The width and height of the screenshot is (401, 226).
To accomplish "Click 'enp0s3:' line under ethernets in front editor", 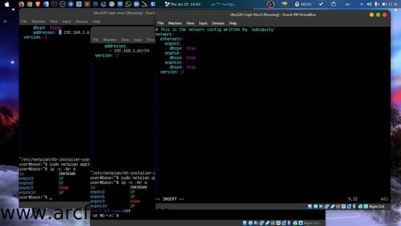I will [172, 43].
